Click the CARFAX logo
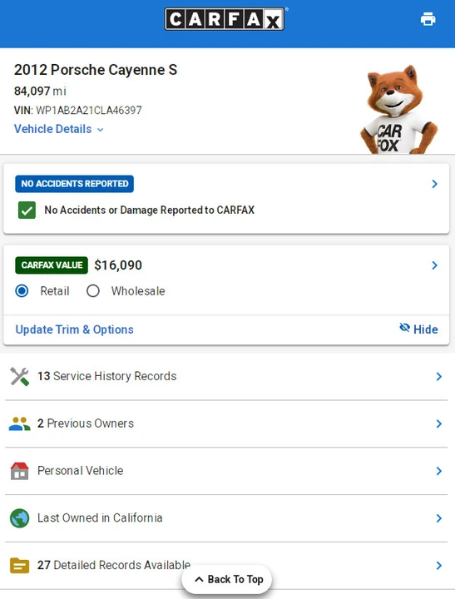455x599 pixels. tap(225, 18)
